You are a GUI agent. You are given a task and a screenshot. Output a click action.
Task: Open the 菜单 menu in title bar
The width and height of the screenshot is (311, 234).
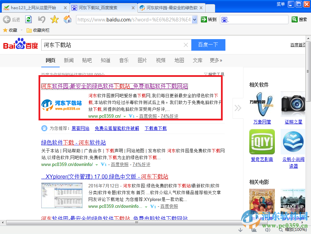click(280, 4)
